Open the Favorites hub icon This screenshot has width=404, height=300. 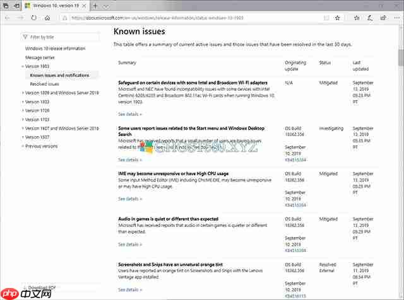click(357, 18)
